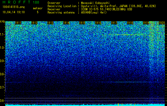
Task: Click the 1919 time label
Action: [146, 23]
